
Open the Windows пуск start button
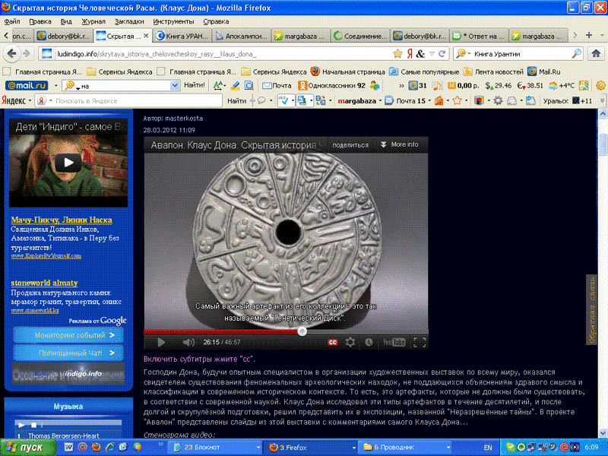pos(27,447)
